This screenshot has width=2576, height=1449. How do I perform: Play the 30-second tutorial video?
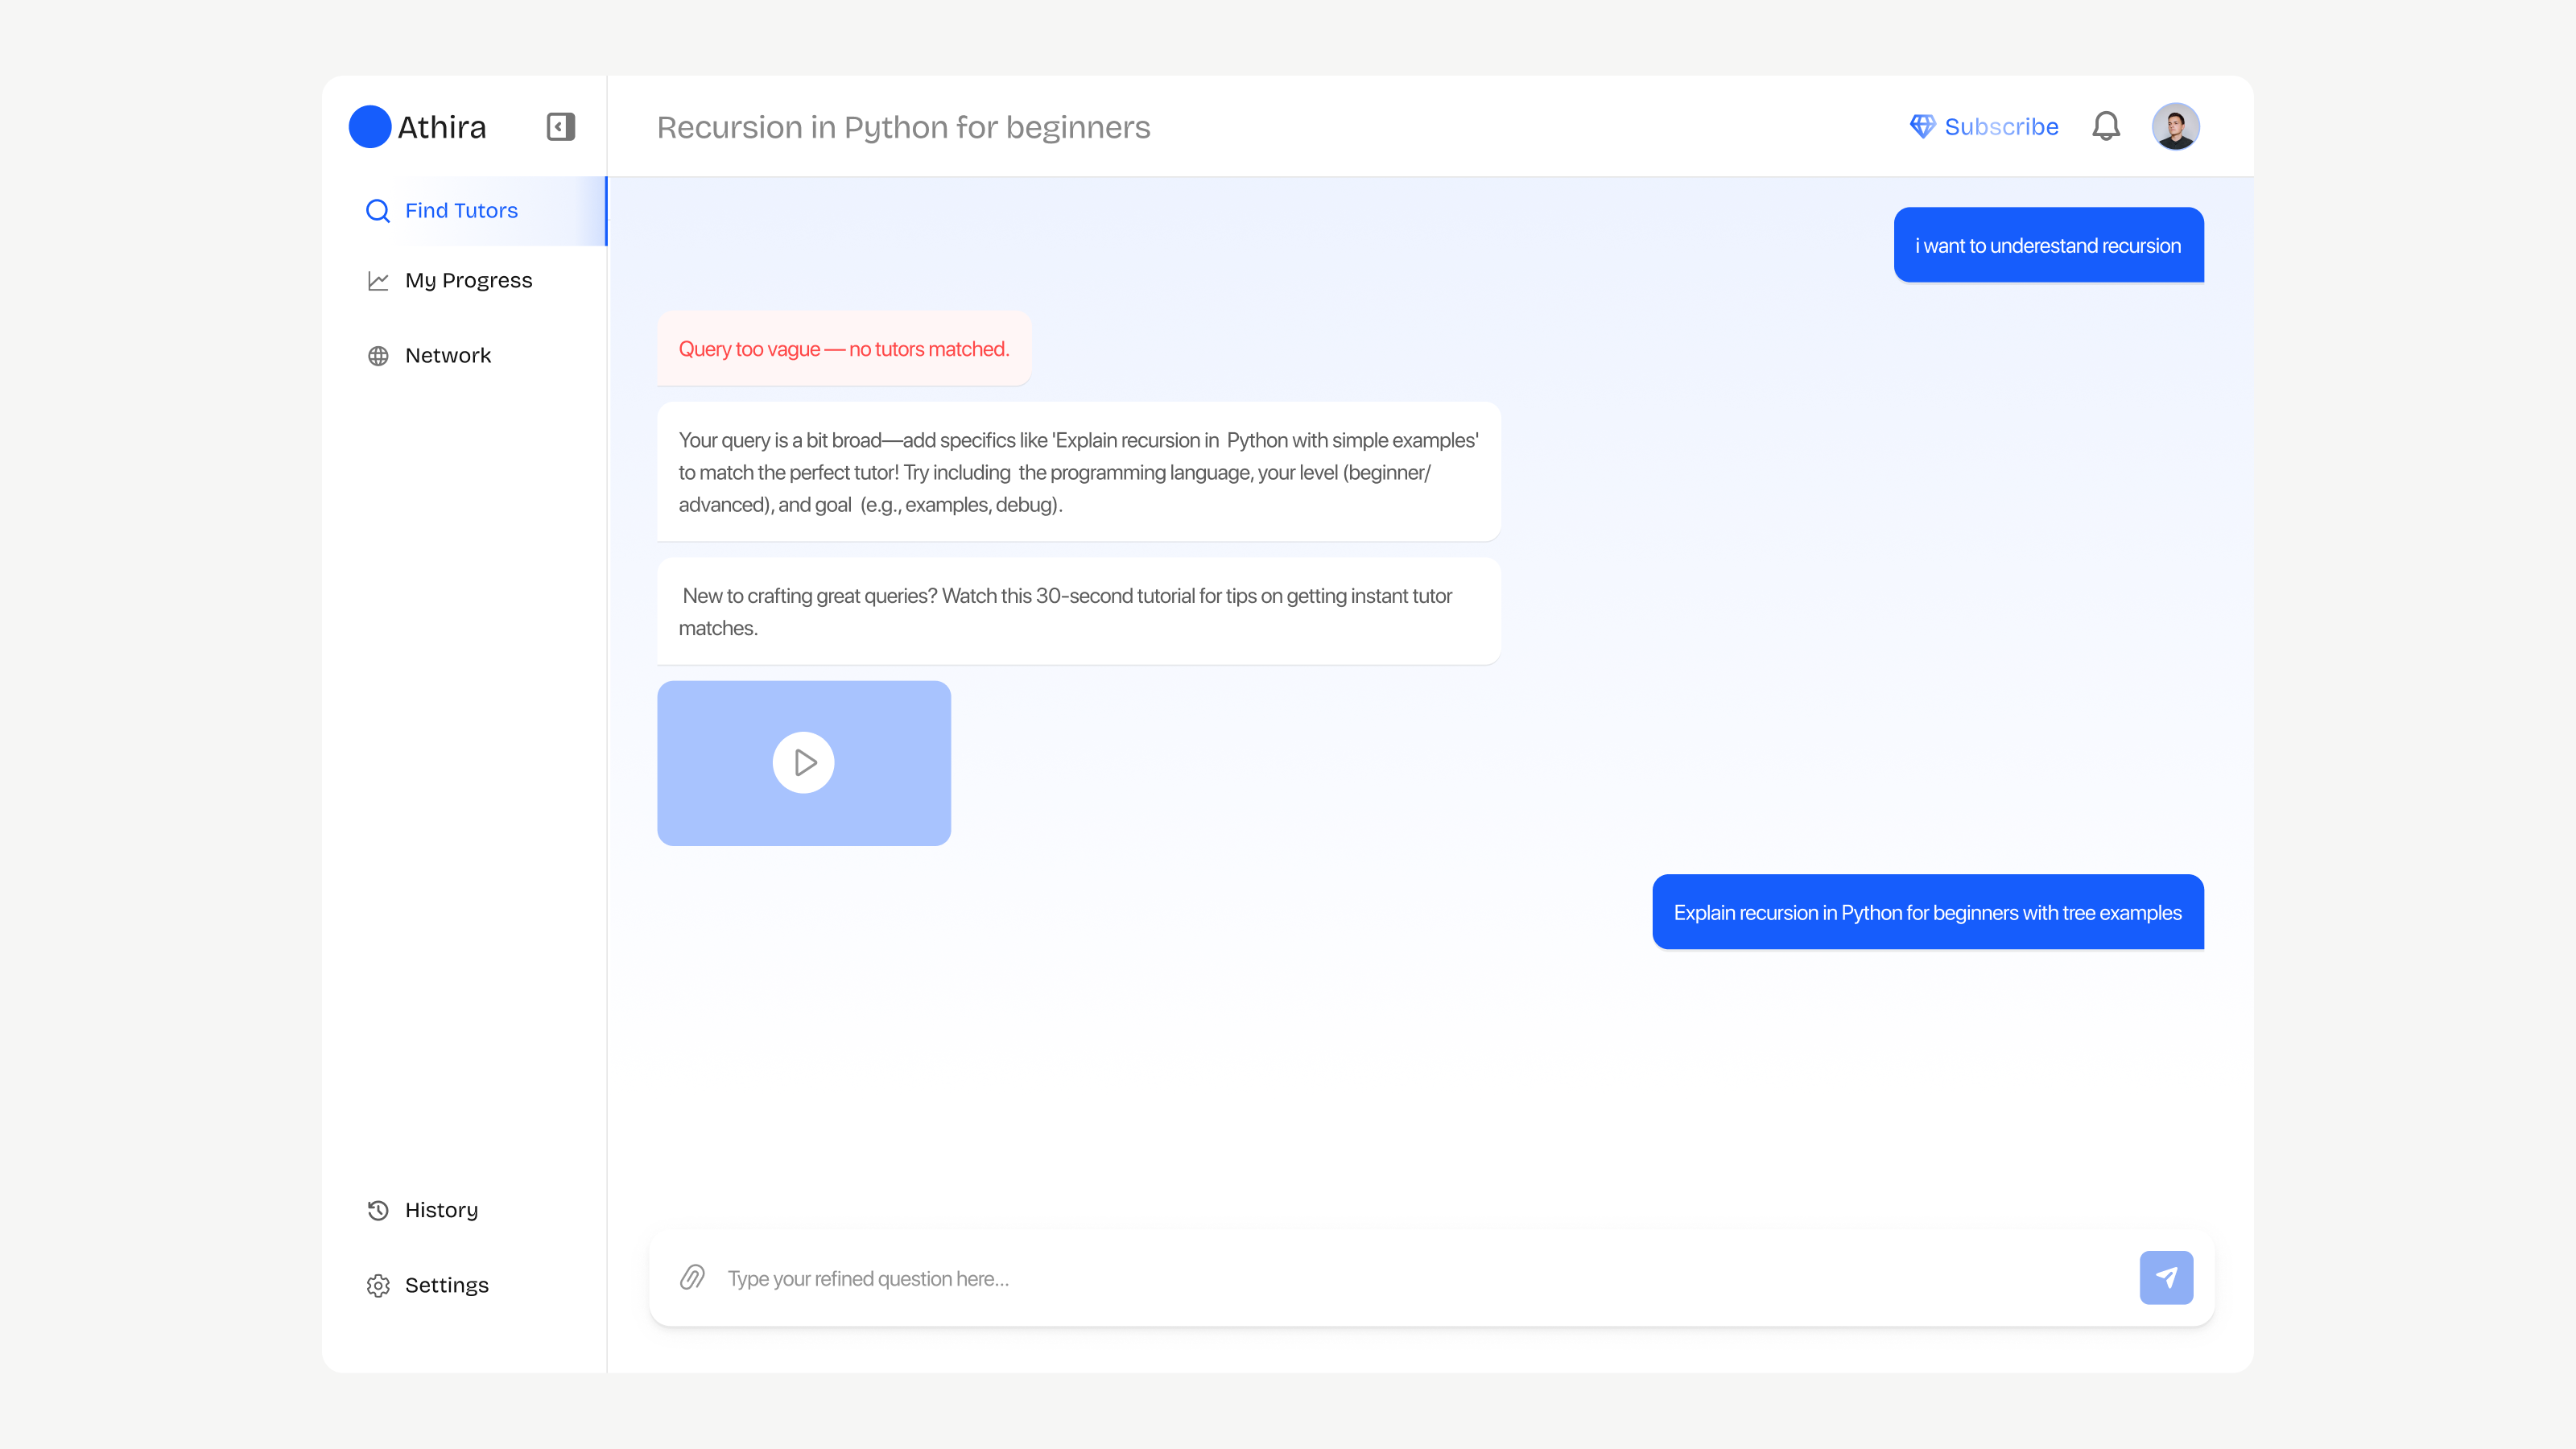tap(803, 763)
